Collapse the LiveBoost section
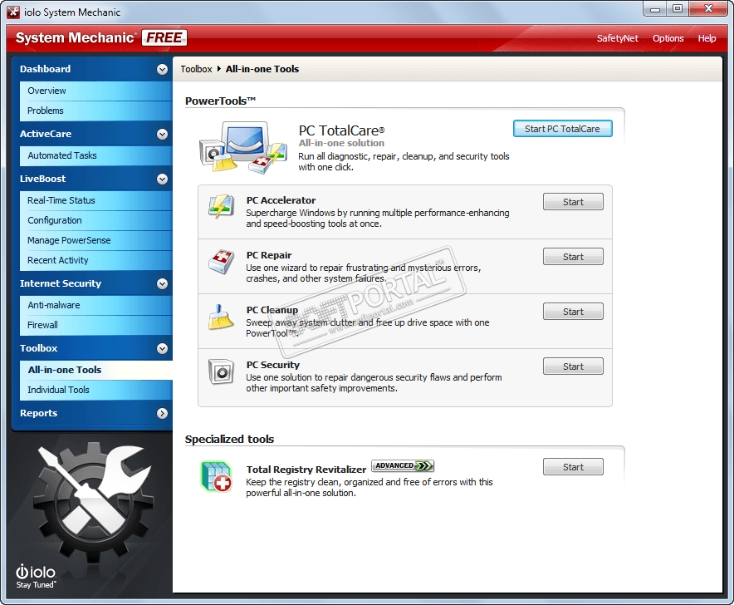734x605 pixels. click(x=162, y=179)
